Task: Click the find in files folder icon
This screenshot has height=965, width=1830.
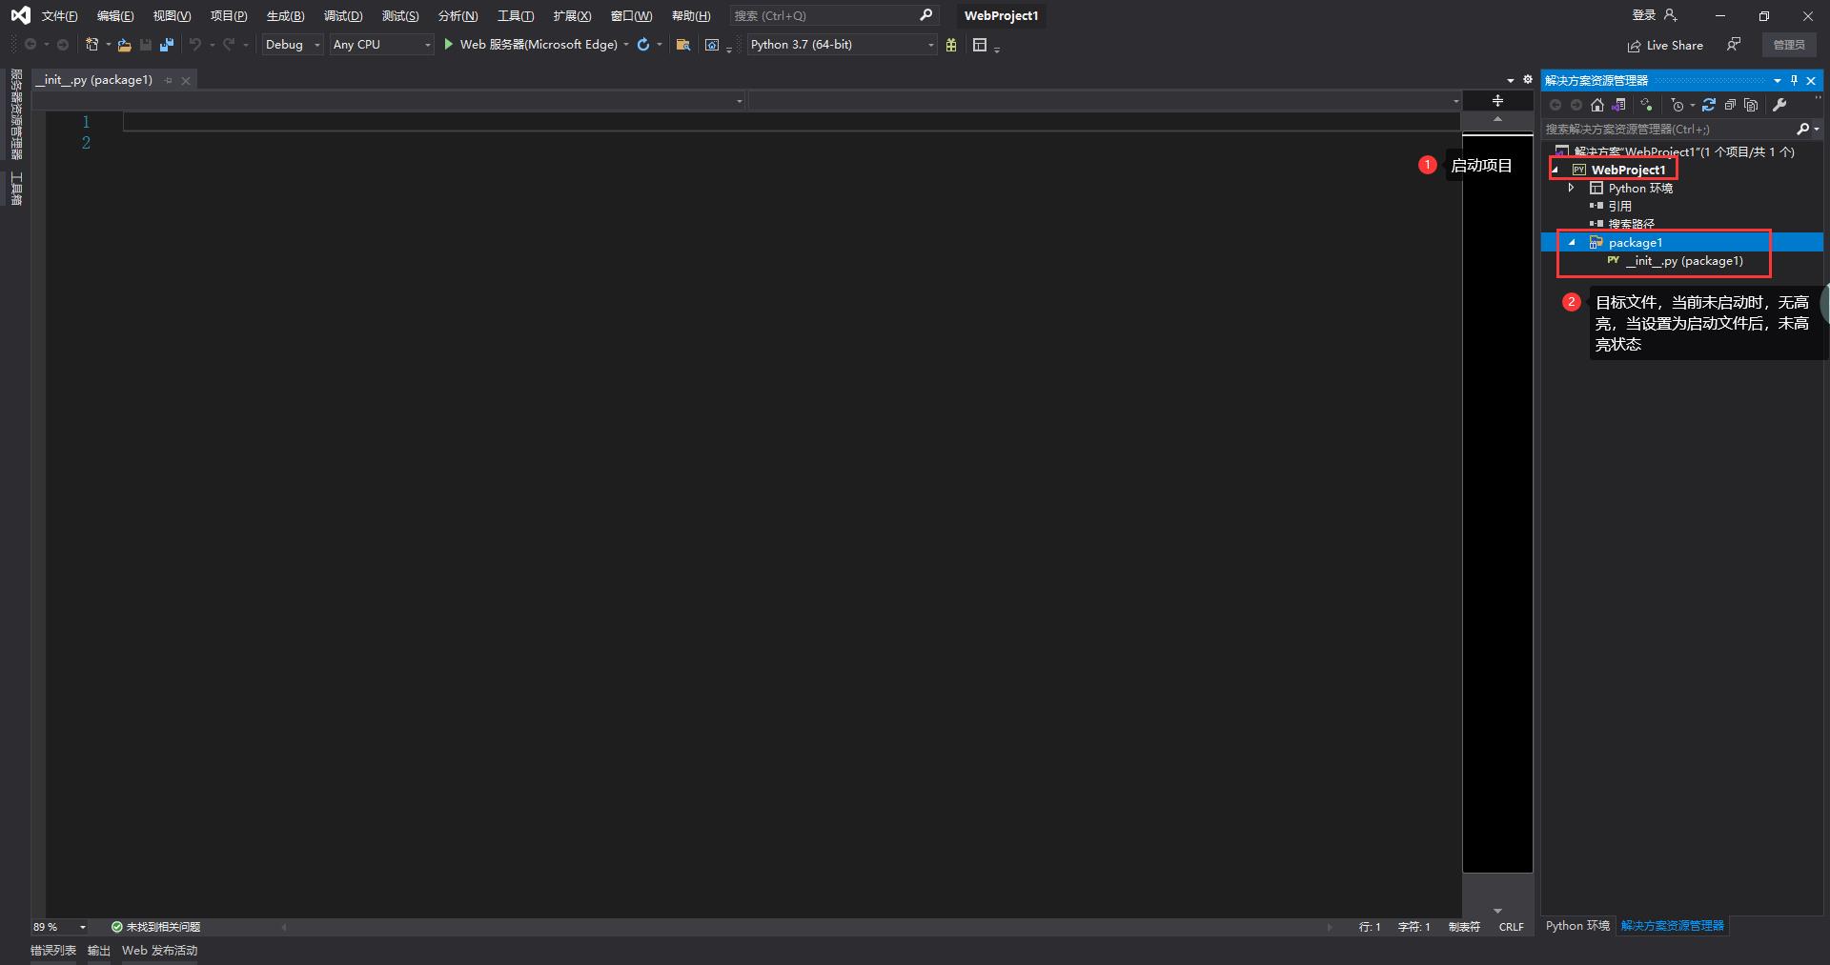Action: [x=682, y=45]
